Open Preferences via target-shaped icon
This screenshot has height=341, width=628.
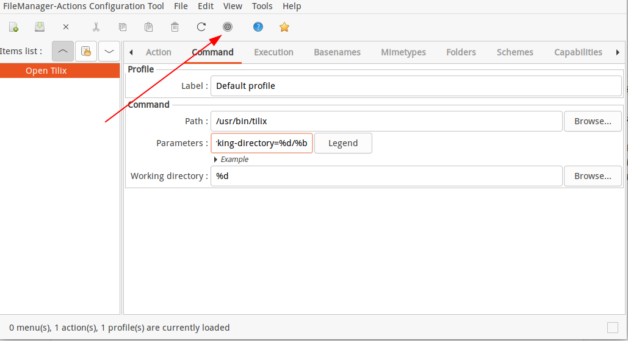point(228,27)
